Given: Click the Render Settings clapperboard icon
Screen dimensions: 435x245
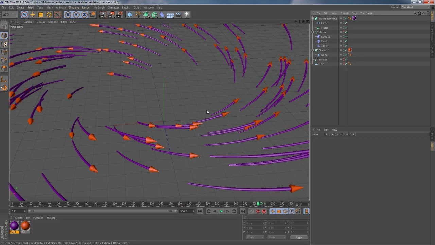Looking at the screenshot, I should (119, 15).
